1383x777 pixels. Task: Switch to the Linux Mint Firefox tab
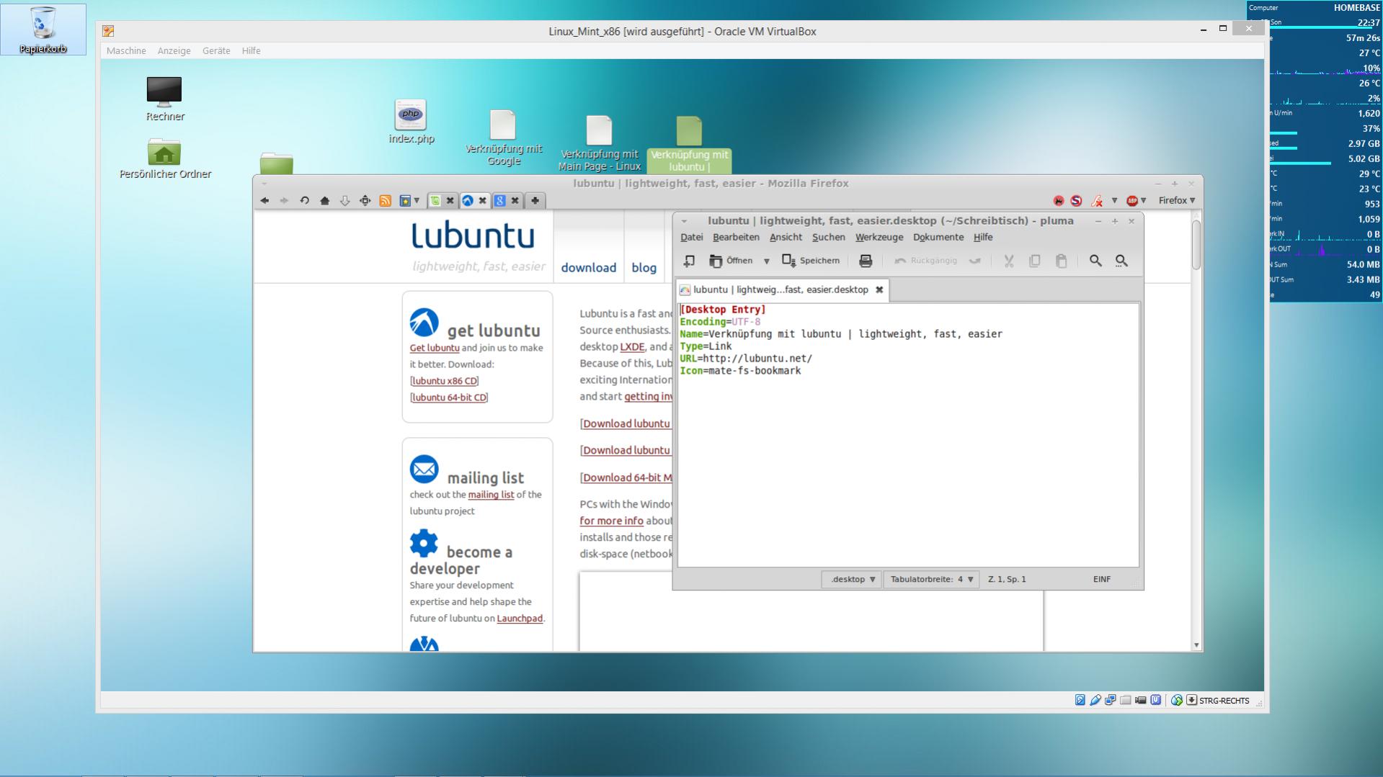pos(435,201)
